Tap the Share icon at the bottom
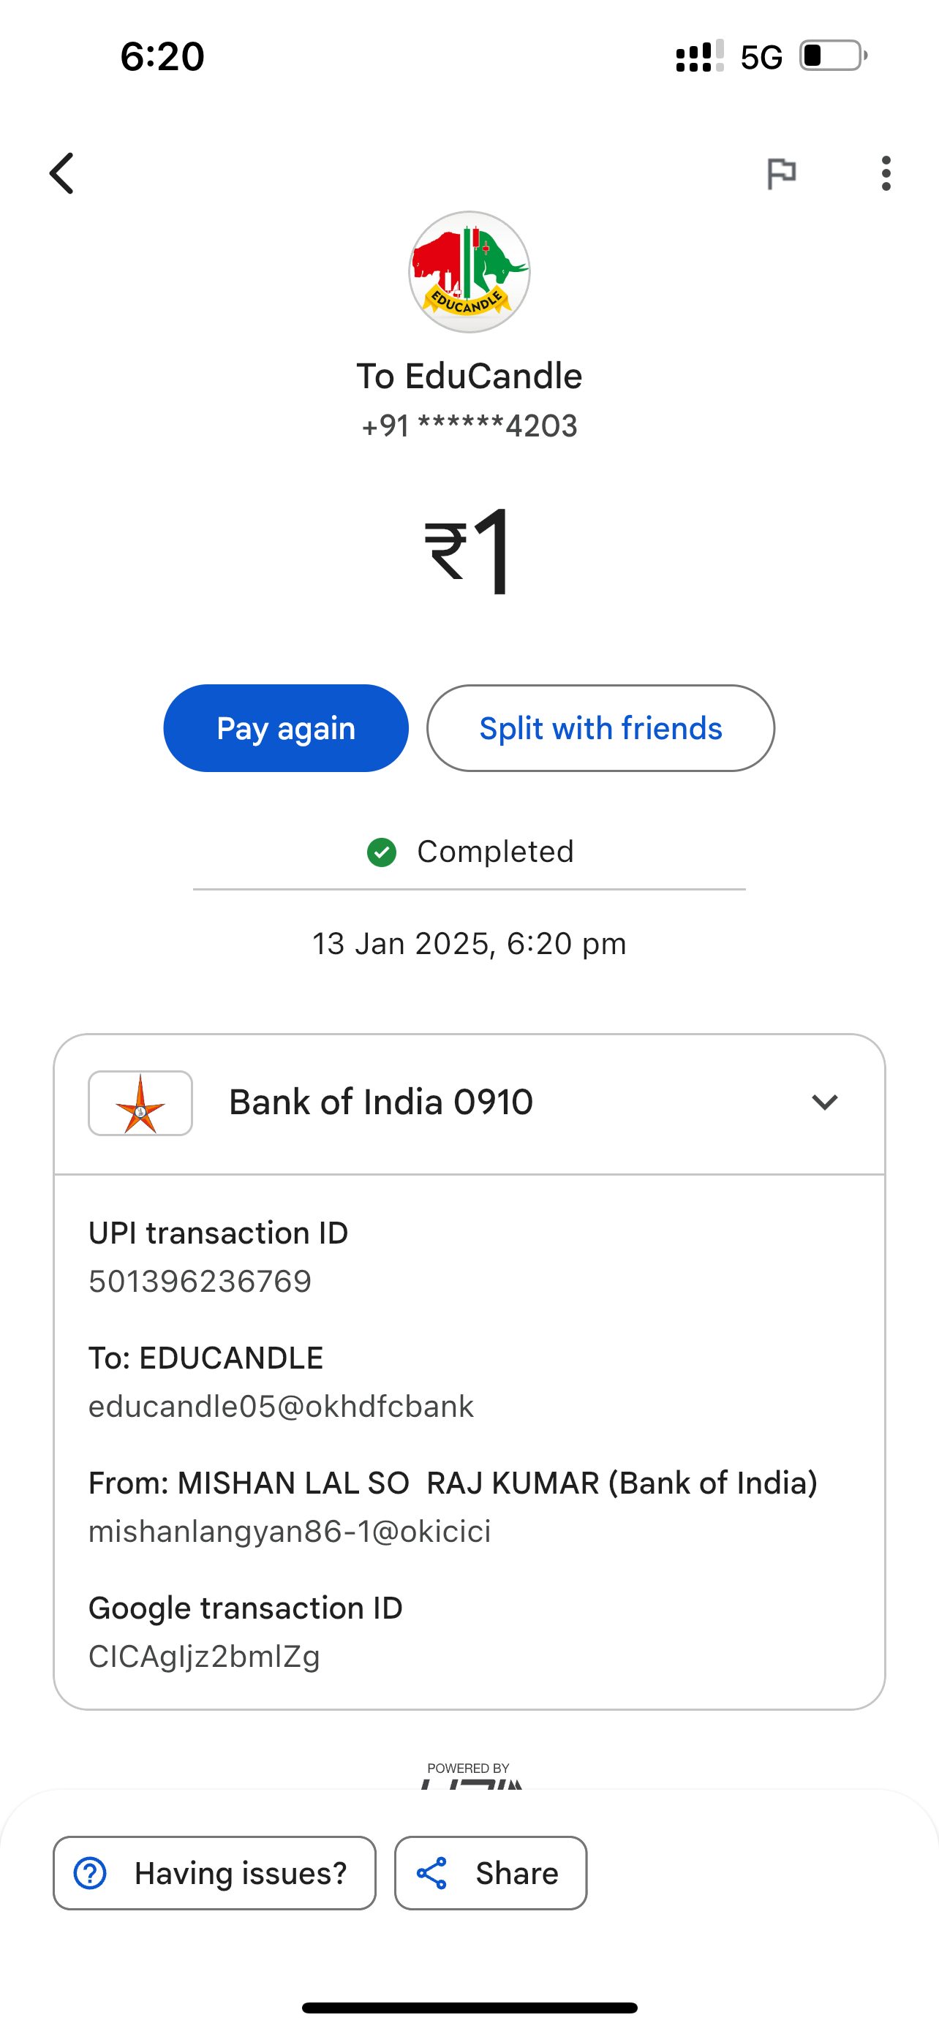The width and height of the screenshot is (939, 2031). click(x=432, y=1873)
